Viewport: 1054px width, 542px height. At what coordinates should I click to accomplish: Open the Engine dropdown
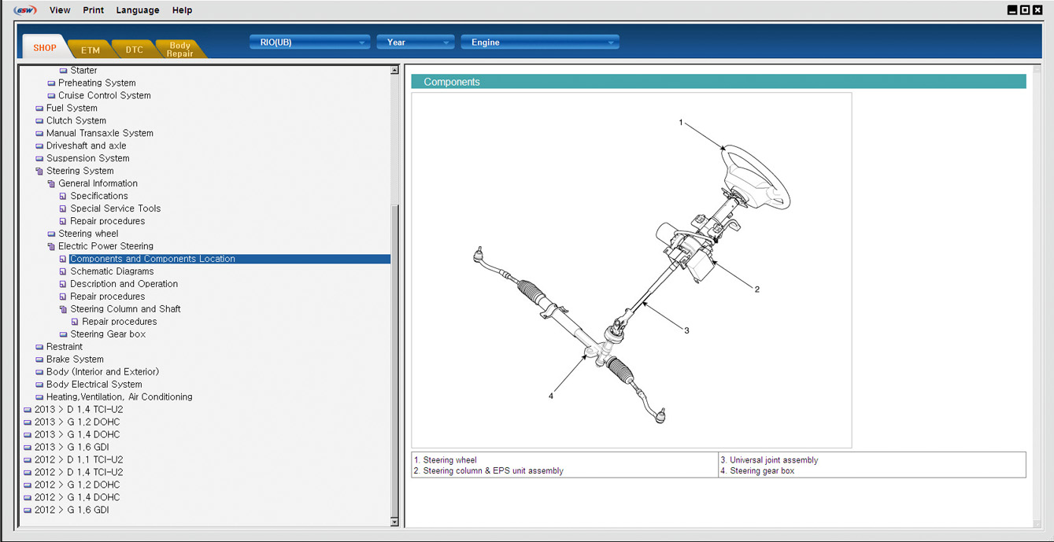click(539, 42)
